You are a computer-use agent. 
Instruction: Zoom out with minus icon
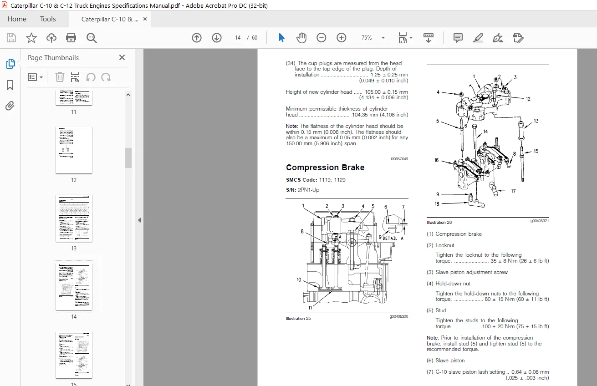click(x=321, y=38)
